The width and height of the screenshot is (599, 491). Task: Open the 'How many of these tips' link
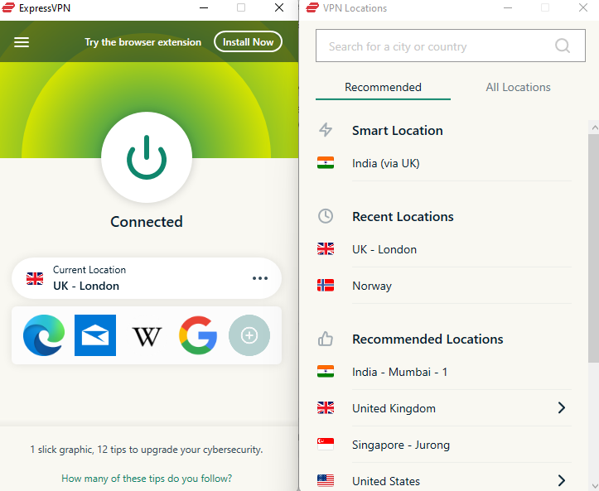pyautogui.click(x=147, y=479)
